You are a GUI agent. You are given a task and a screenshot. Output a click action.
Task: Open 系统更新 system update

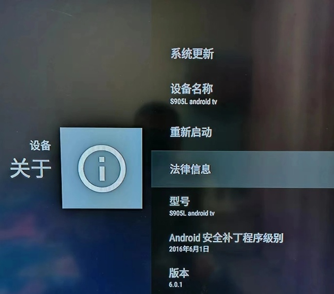193,54
